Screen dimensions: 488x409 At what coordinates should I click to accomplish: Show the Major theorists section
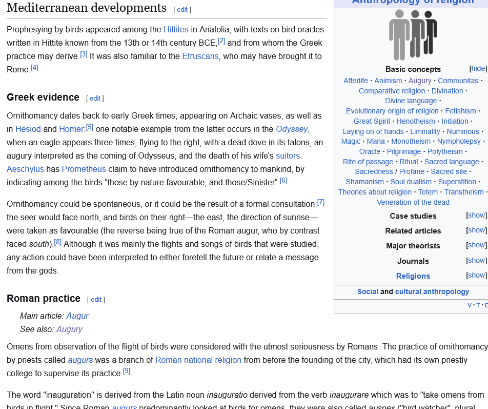coord(477,245)
